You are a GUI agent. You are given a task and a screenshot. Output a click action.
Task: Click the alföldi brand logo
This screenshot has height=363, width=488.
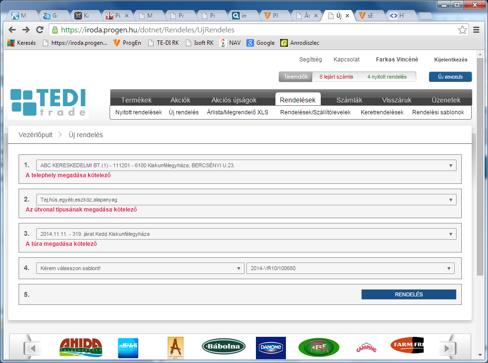[x=128, y=348]
